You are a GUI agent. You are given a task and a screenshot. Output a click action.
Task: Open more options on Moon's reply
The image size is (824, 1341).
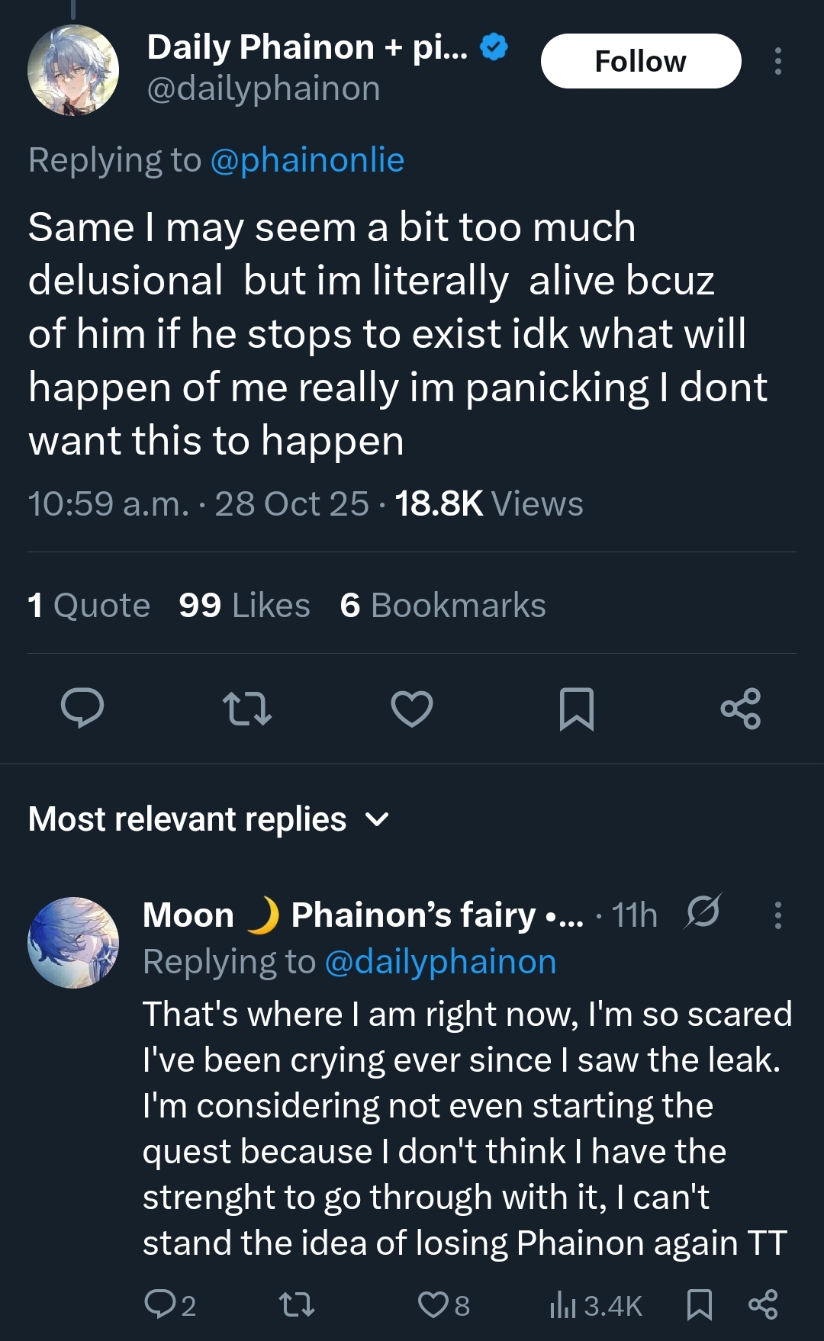pyautogui.click(x=777, y=915)
